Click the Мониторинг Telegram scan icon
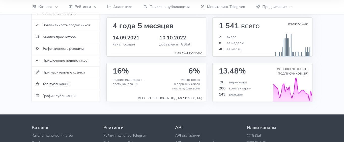The height and width of the screenshot is (142, 344). [x=203, y=7]
